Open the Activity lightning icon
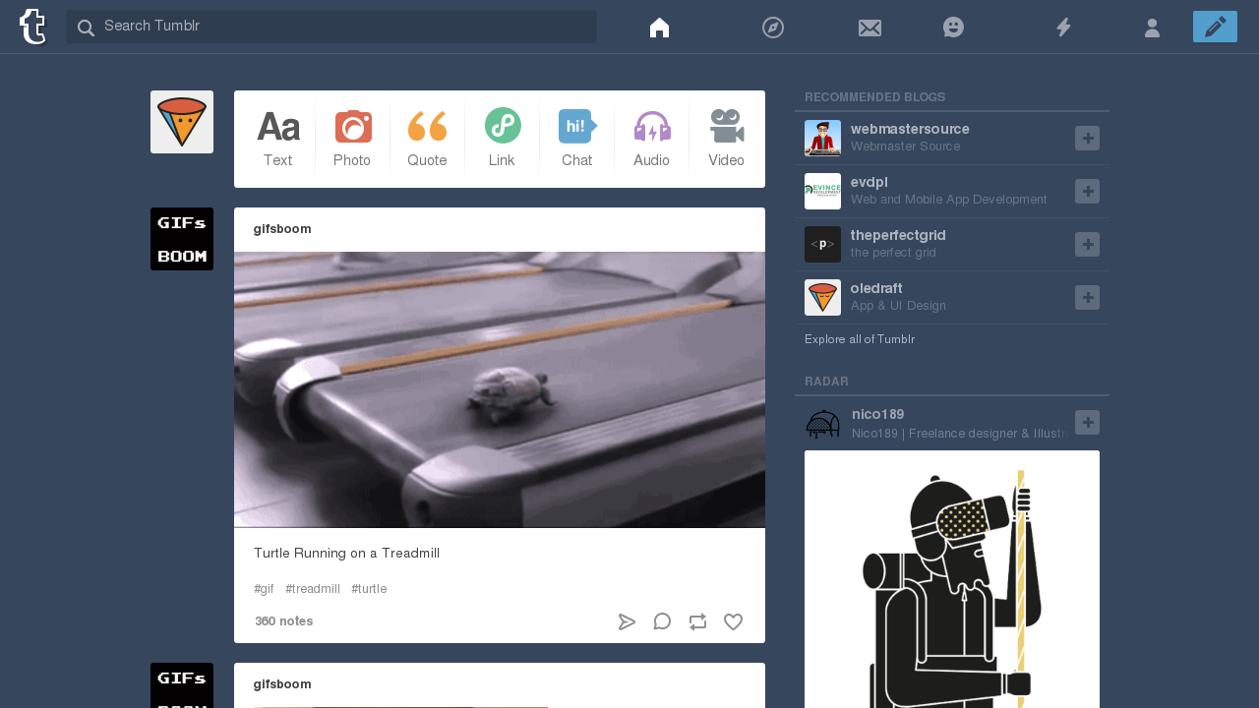The height and width of the screenshot is (708, 1259). pyautogui.click(x=1063, y=28)
